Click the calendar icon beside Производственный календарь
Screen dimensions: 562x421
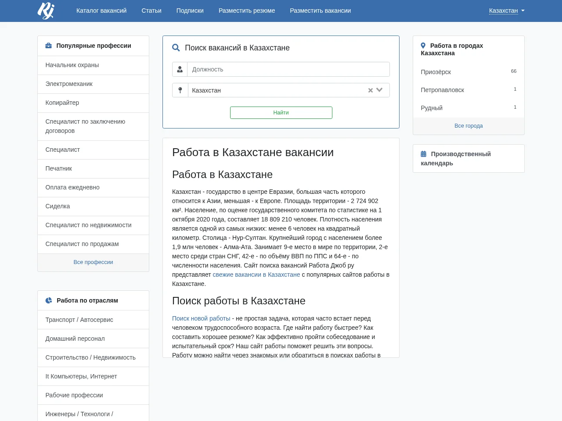(x=424, y=154)
